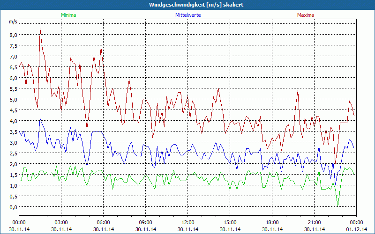Click the 5,5 y-axis value
The width and height of the screenshot is (375, 234).
click(x=13, y=88)
